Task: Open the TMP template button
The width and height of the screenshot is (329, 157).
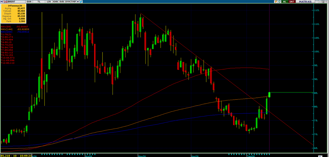Action: tap(73, 2)
